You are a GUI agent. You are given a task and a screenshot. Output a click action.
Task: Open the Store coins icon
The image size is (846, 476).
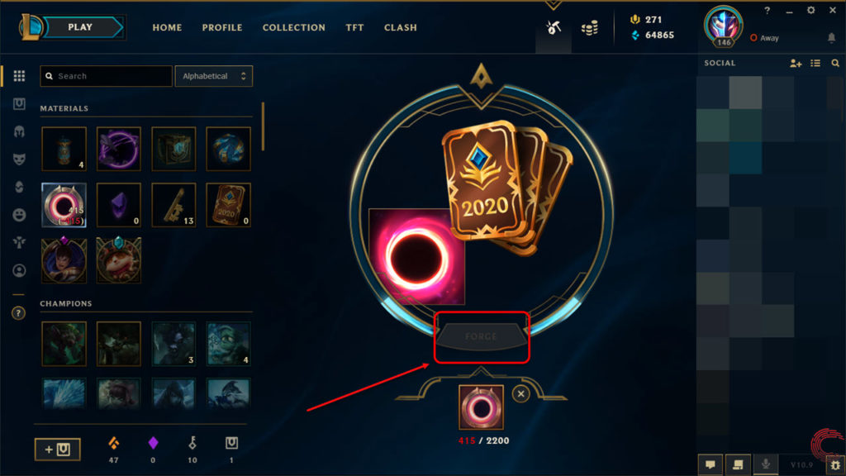pyautogui.click(x=589, y=28)
